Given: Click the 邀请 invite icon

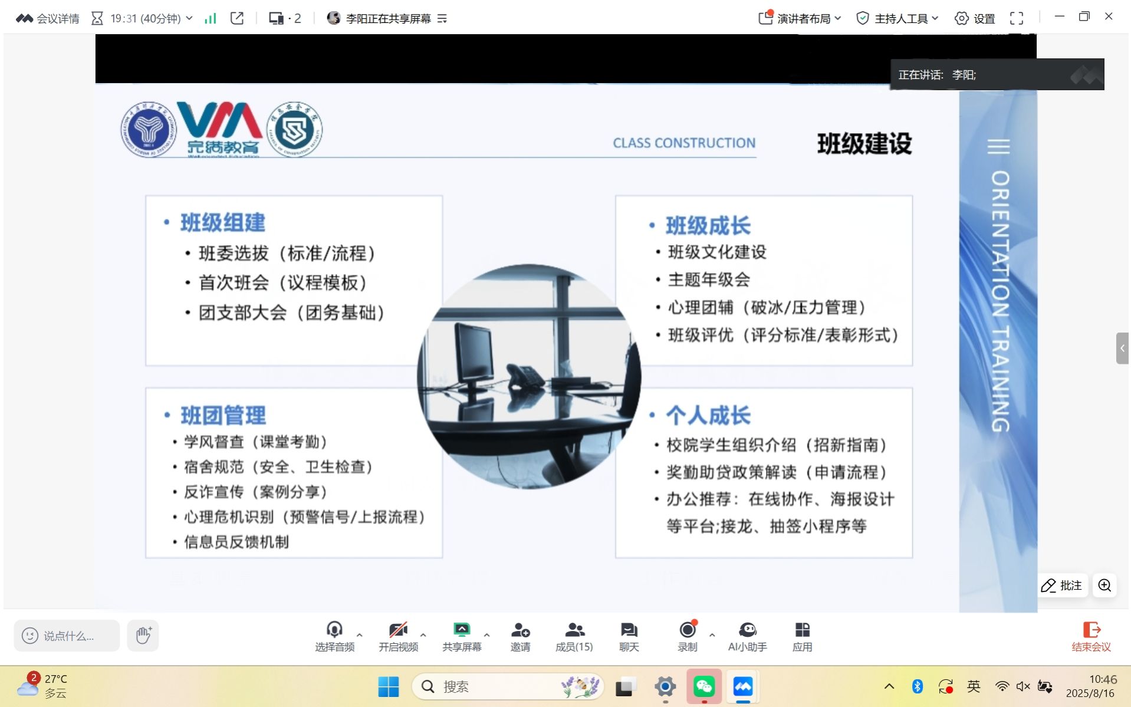Looking at the screenshot, I should click(520, 636).
